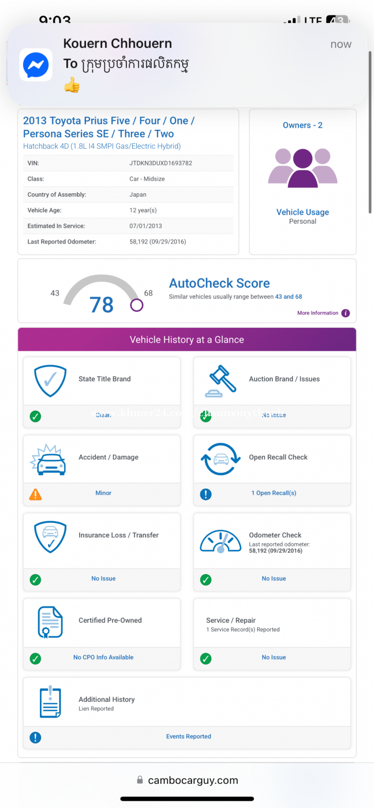This screenshot has height=808, width=374.
Task: Click No Issue under Insurance Loss
Action: point(103,578)
